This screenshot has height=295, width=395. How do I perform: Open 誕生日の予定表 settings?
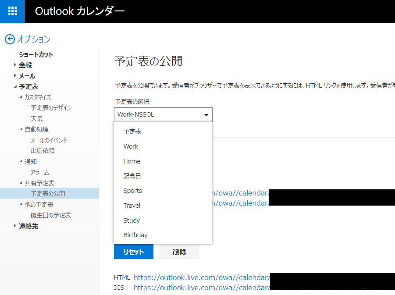51,215
